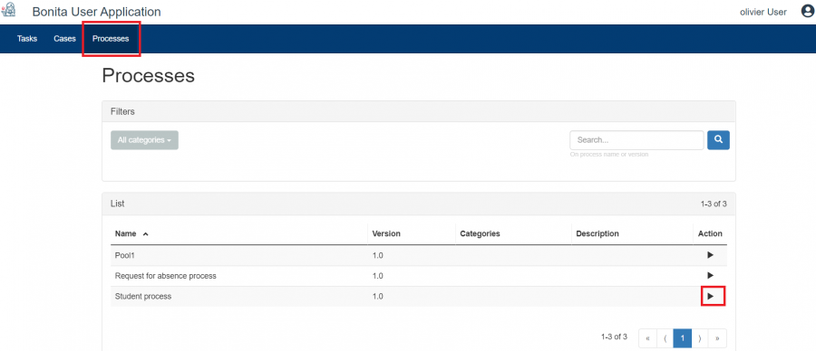Click the Processes page heading

tap(149, 76)
